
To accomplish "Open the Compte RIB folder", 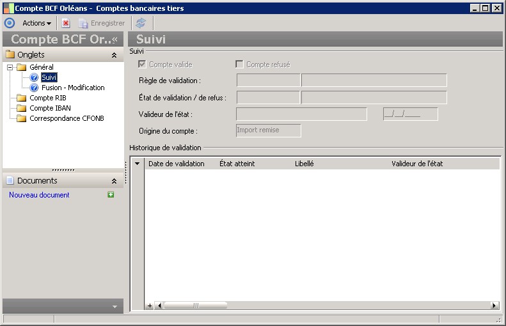I will coord(48,98).
